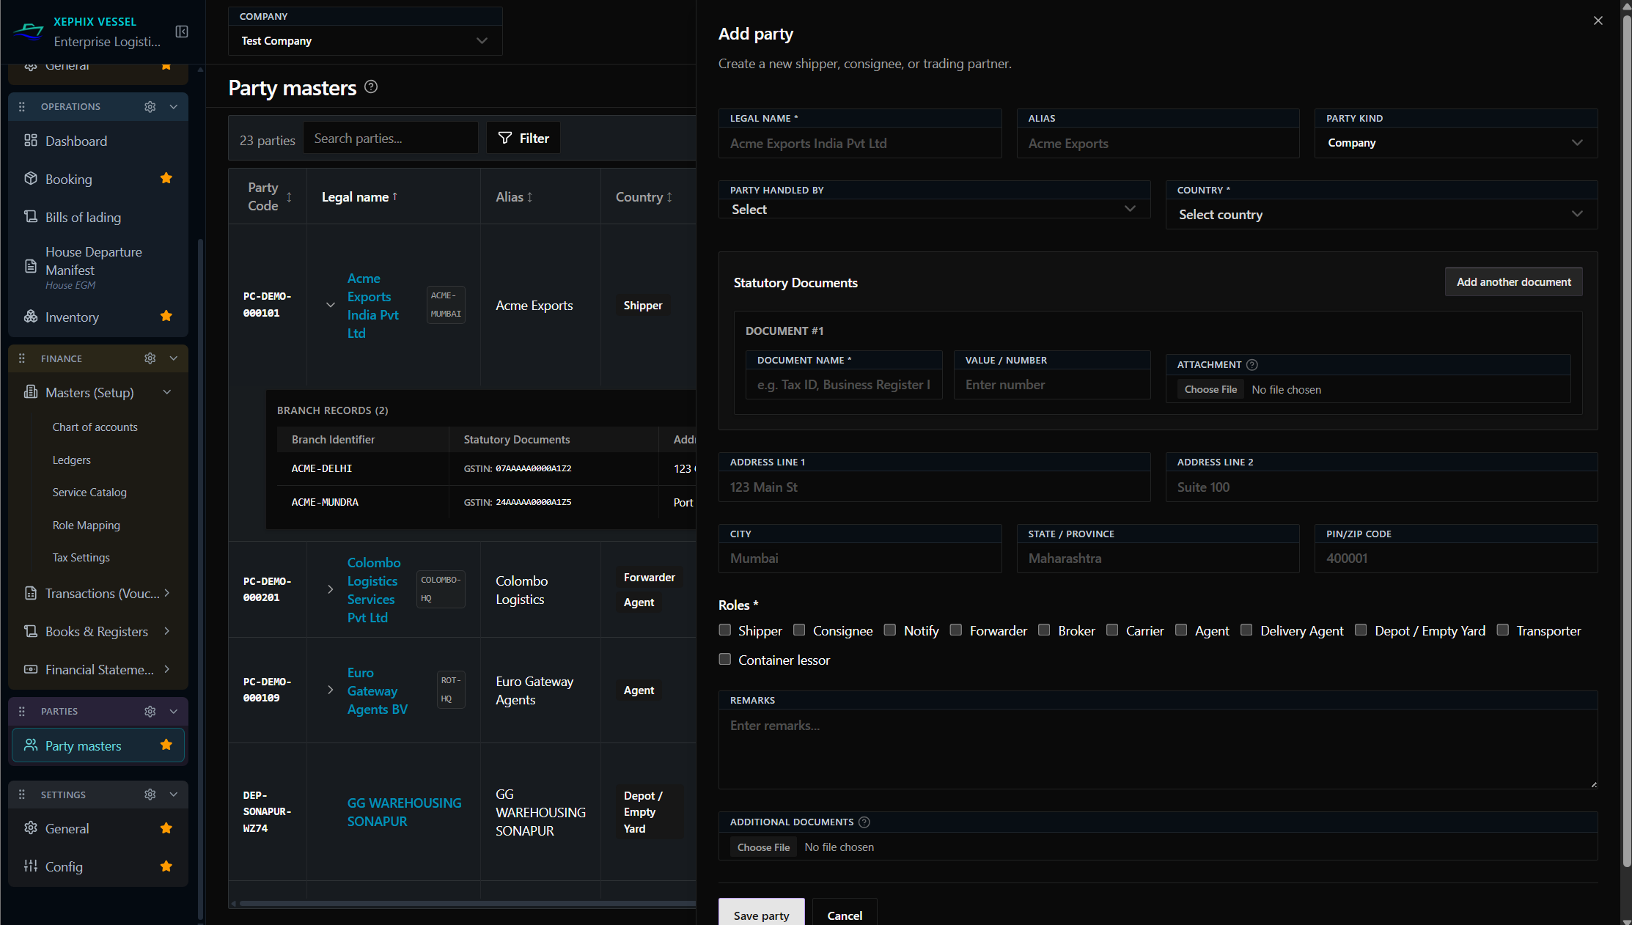
Task: Click the table horizontal scrollbar
Action: (x=466, y=903)
